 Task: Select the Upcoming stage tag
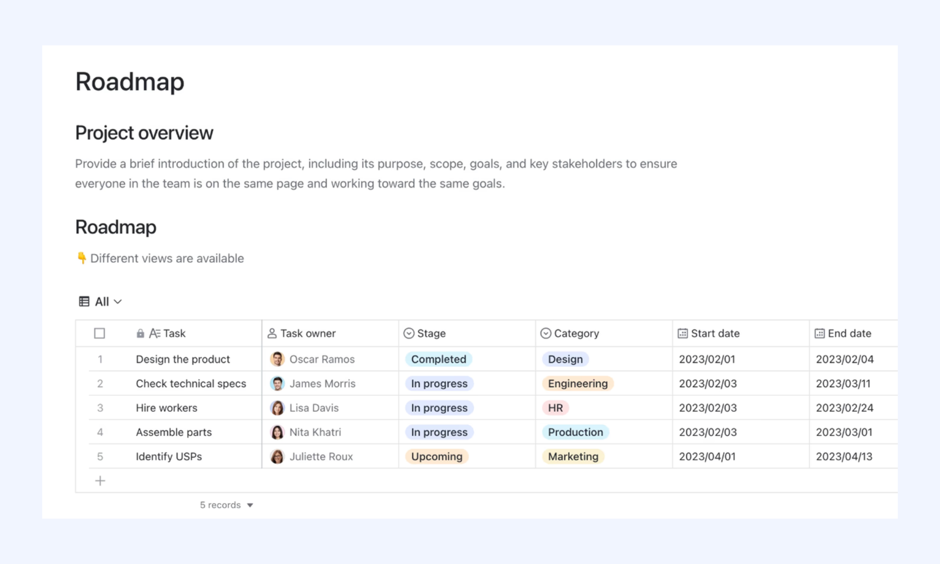click(x=437, y=456)
